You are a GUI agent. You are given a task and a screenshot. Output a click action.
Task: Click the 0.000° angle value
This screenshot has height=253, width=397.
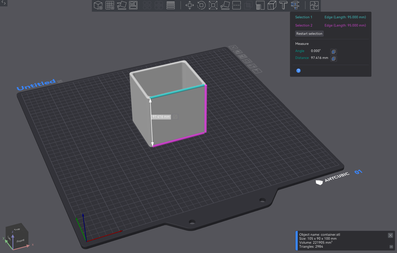[316, 51]
